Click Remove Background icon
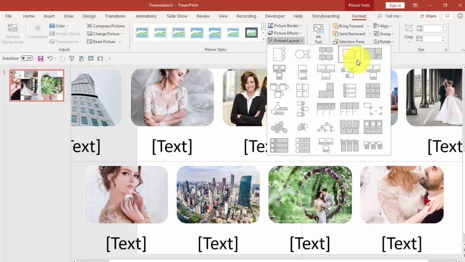465x262 pixels. tap(13, 33)
